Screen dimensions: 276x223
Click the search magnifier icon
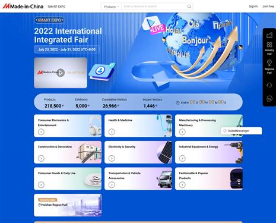click(x=189, y=7)
